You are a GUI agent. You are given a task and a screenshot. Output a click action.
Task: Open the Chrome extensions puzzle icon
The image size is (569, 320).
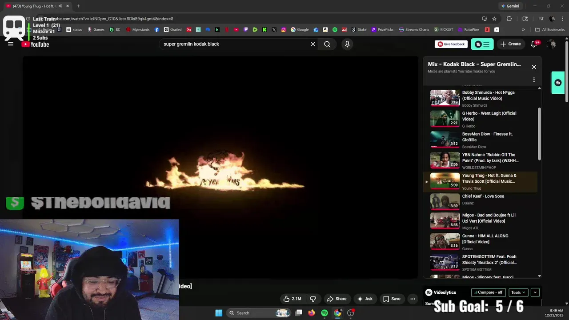509,19
